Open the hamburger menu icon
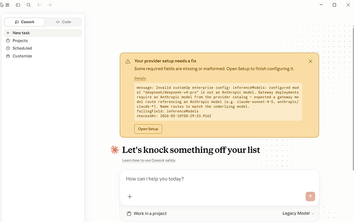 8,5
